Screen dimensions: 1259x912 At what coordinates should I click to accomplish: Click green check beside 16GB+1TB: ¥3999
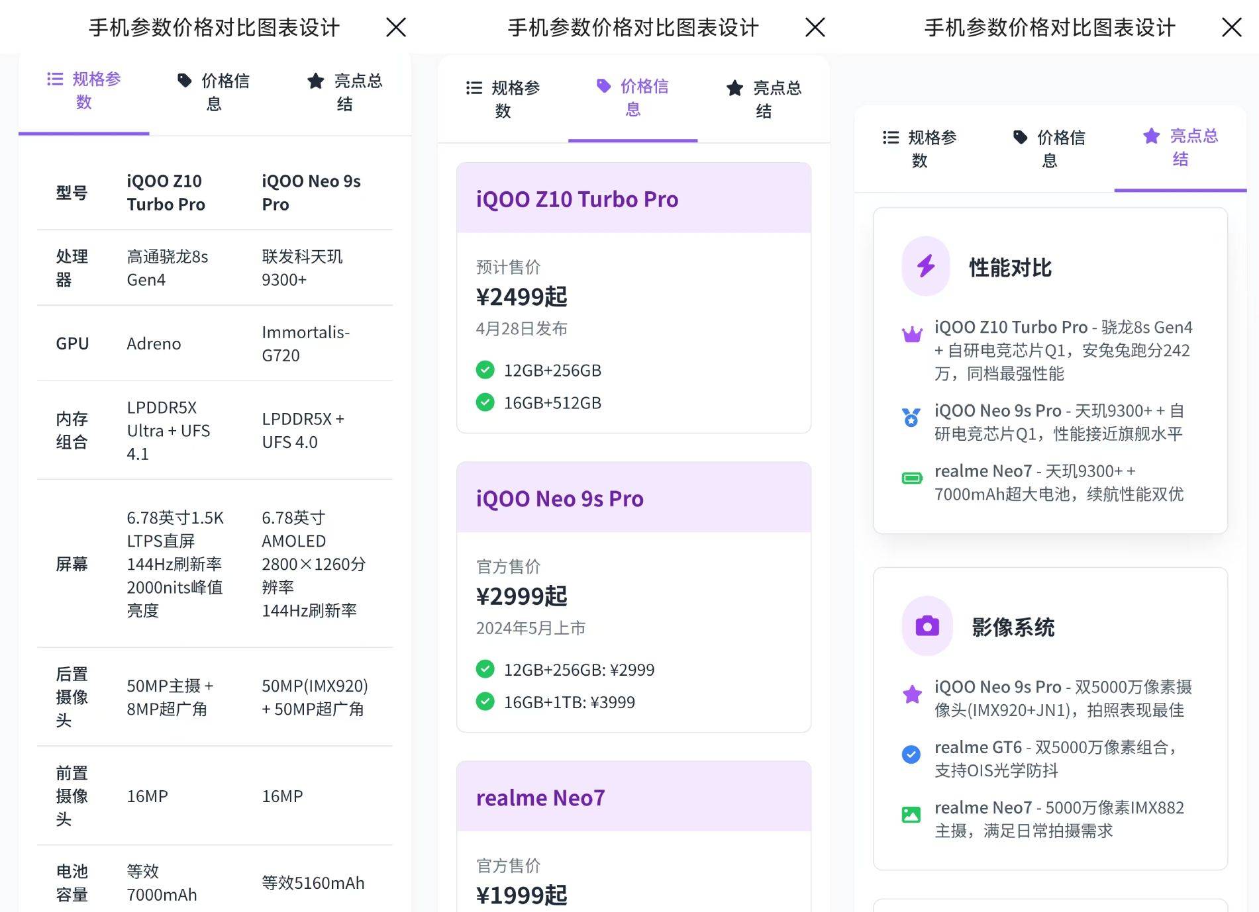(x=485, y=701)
